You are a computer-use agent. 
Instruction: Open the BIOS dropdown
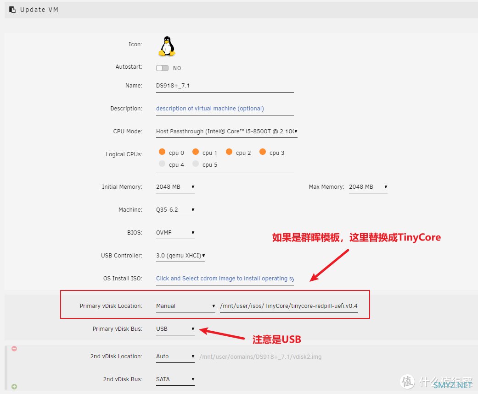(x=175, y=232)
